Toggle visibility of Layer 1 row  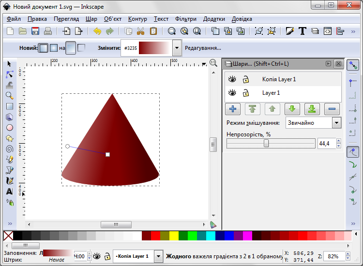pyautogui.click(x=232, y=93)
